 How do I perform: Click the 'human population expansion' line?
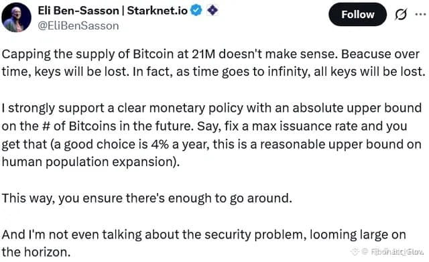point(90,162)
